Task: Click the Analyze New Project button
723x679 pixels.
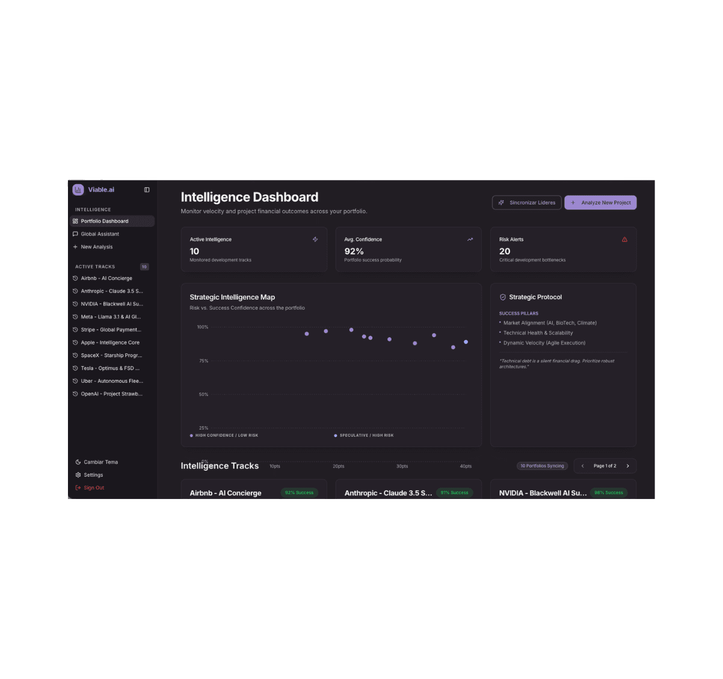Action: point(600,203)
